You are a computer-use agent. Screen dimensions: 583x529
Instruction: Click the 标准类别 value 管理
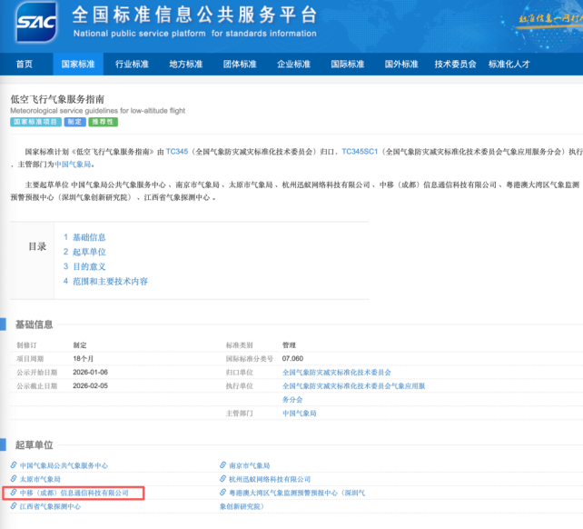coord(289,345)
